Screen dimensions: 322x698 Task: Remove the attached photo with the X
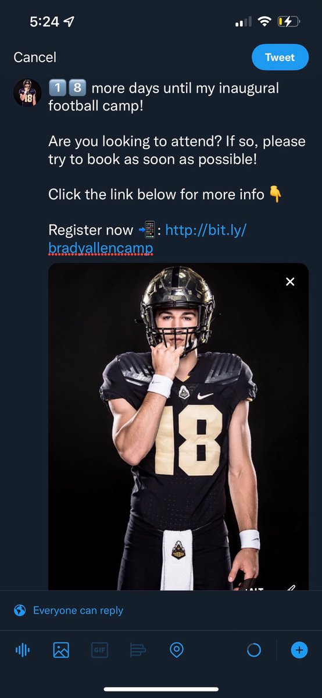tap(290, 282)
